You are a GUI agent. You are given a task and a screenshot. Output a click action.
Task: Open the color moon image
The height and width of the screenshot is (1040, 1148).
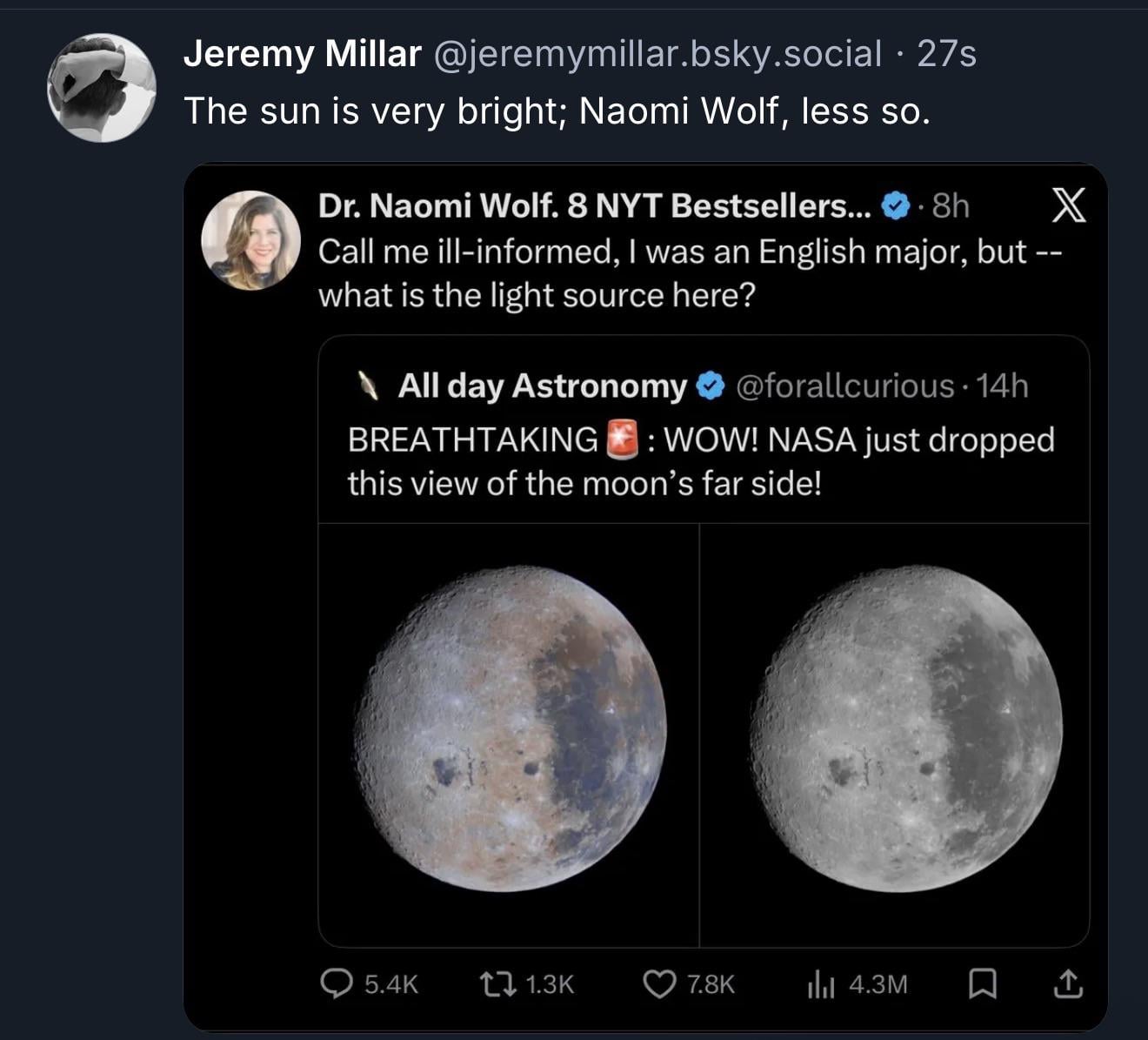pos(510,728)
